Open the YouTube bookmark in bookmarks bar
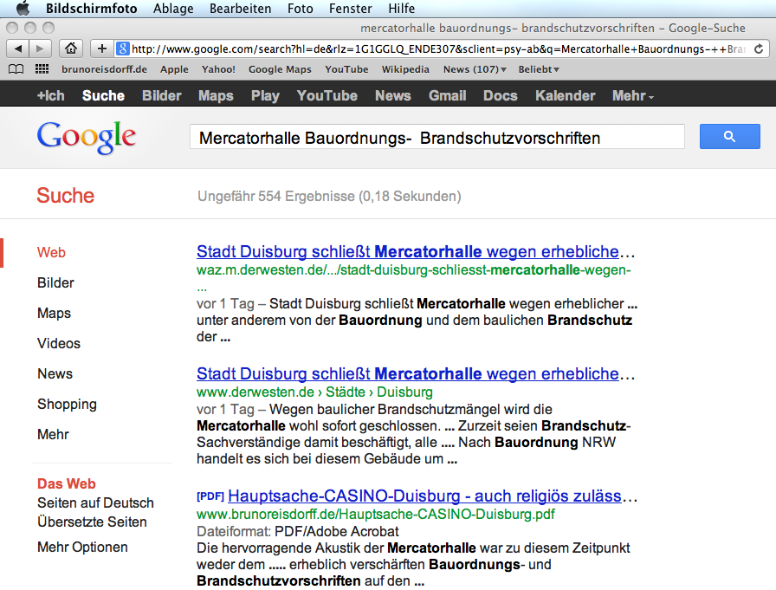The image size is (776, 590). 346,69
